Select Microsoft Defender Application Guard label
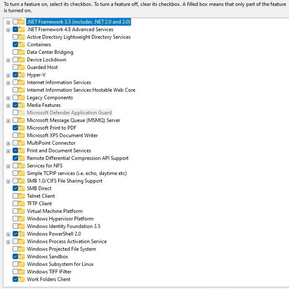This screenshot has height=289, width=289. point(69,113)
